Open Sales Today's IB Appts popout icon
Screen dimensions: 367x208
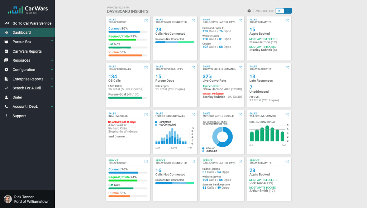coord(287,21)
